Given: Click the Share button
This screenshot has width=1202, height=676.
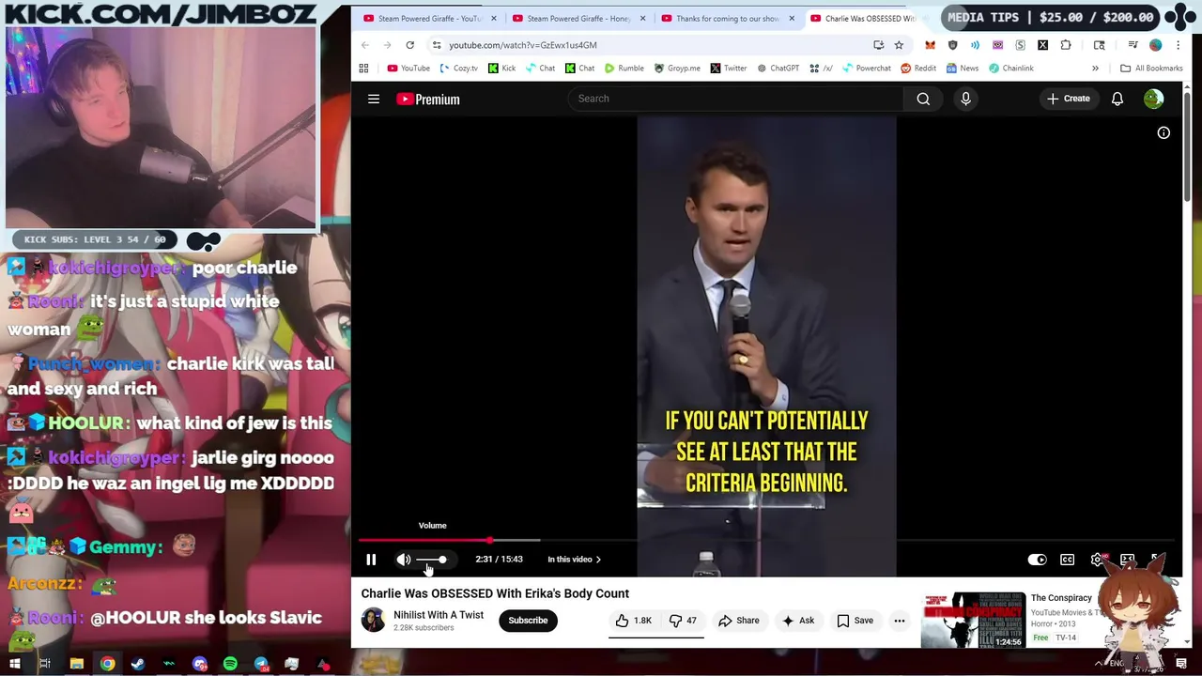Looking at the screenshot, I should click(739, 621).
